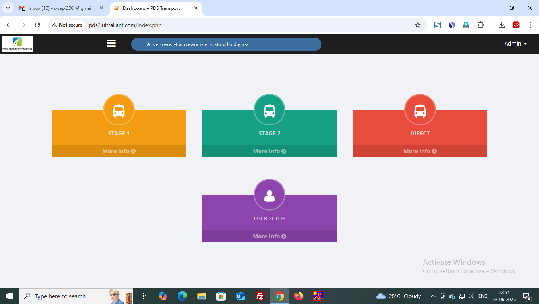Expand the Admin user dropdown
This screenshot has height=304, width=539.
[515, 44]
